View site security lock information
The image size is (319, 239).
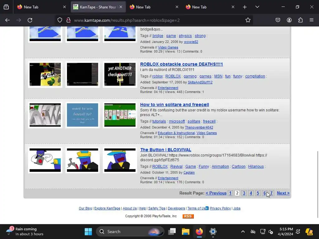[x=69, y=20]
